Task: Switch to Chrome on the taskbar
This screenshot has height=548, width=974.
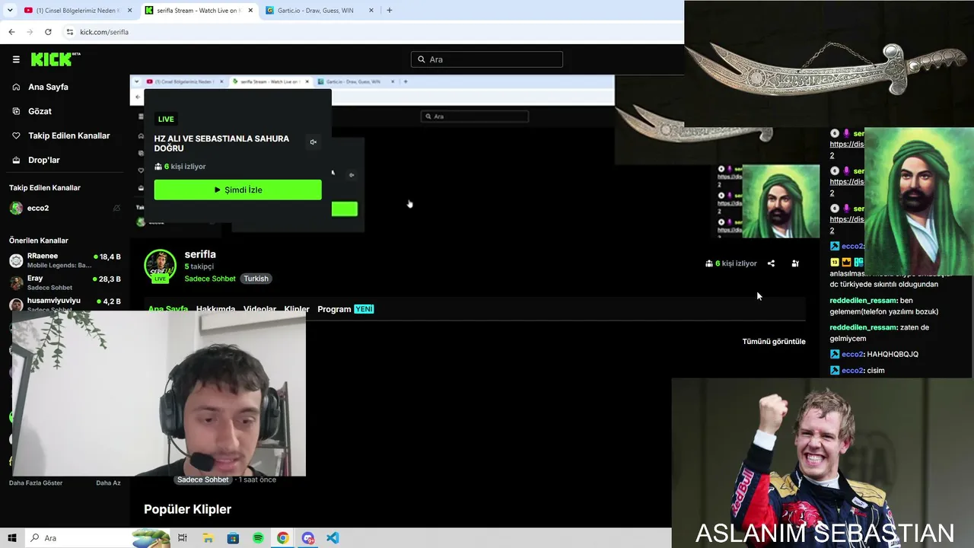Action: click(x=283, y=538)
